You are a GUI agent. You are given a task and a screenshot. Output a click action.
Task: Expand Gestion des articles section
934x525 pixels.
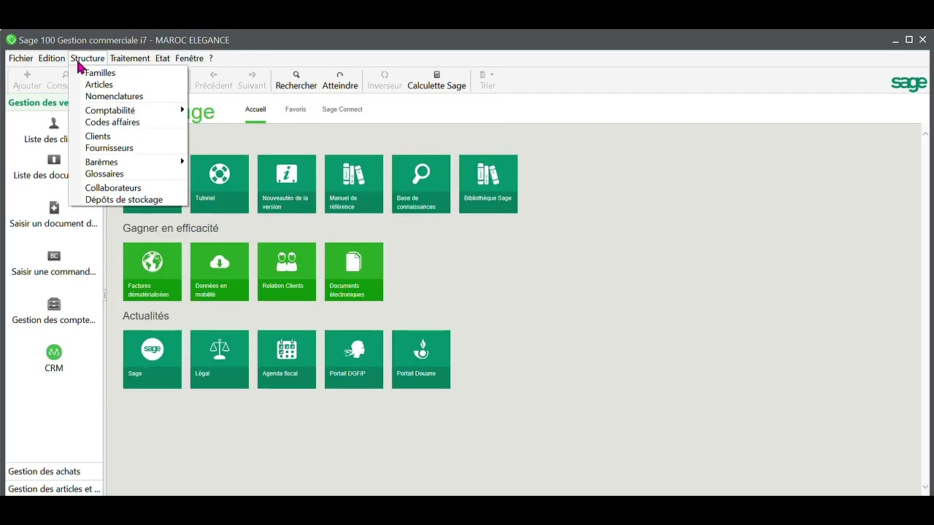coord(54,489)
